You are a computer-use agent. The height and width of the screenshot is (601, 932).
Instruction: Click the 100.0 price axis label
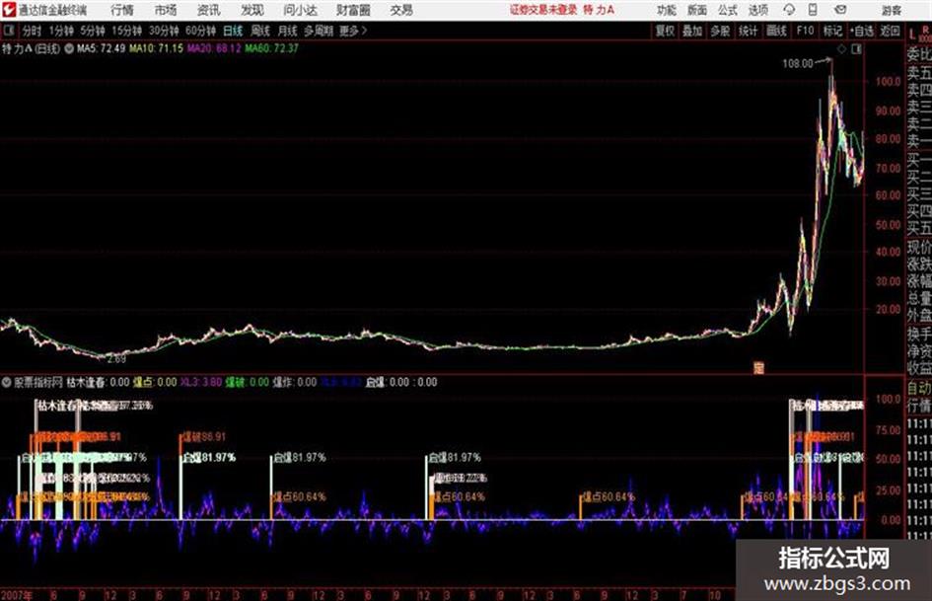(x=888, y=81)
